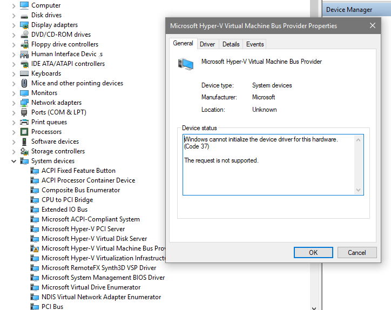
Task: Expand the Keyboards node
Action: (14, 74)
